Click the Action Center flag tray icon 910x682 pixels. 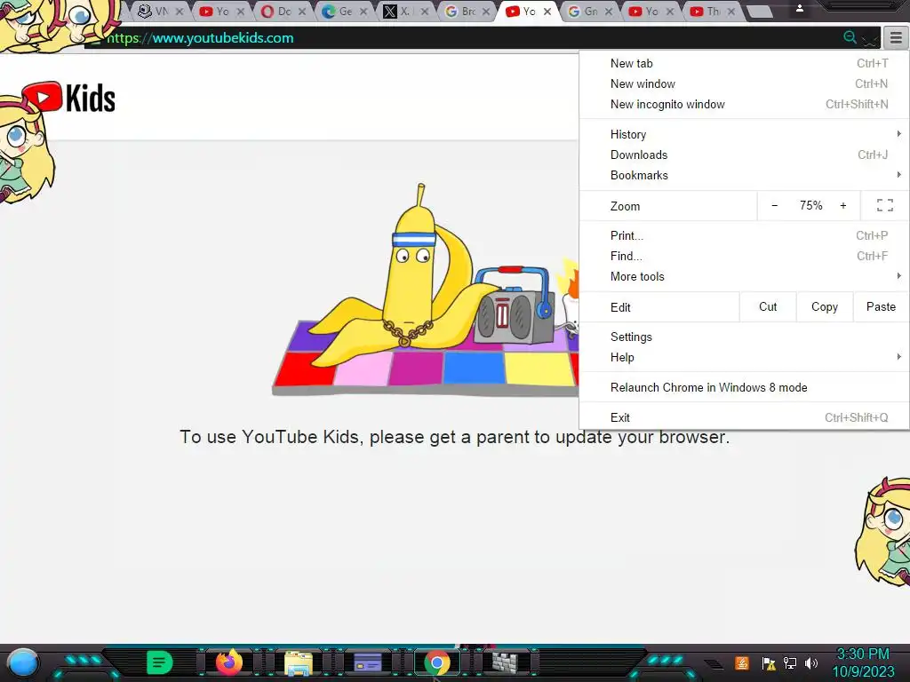769,662
